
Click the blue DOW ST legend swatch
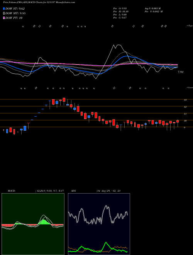(4, 8)
